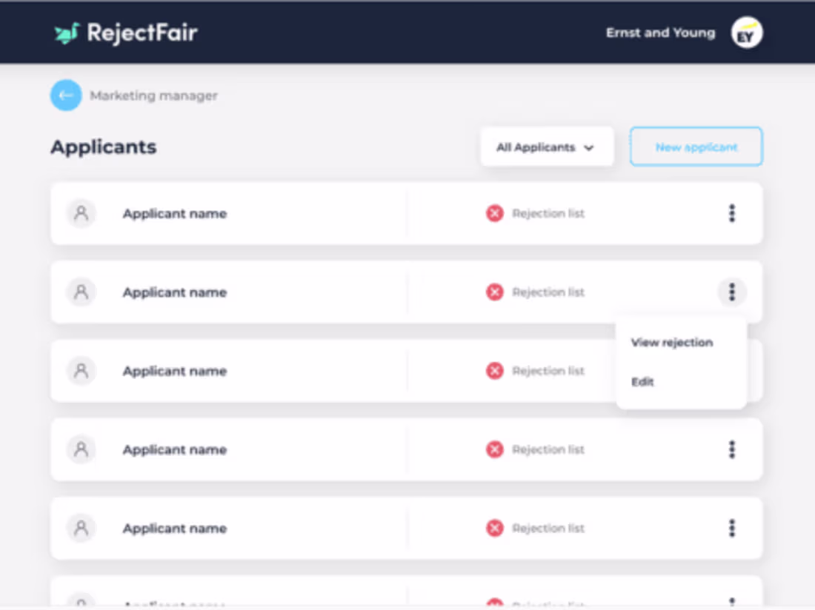Click the red rejection icon on the third applicant

[x=494, y=370]
